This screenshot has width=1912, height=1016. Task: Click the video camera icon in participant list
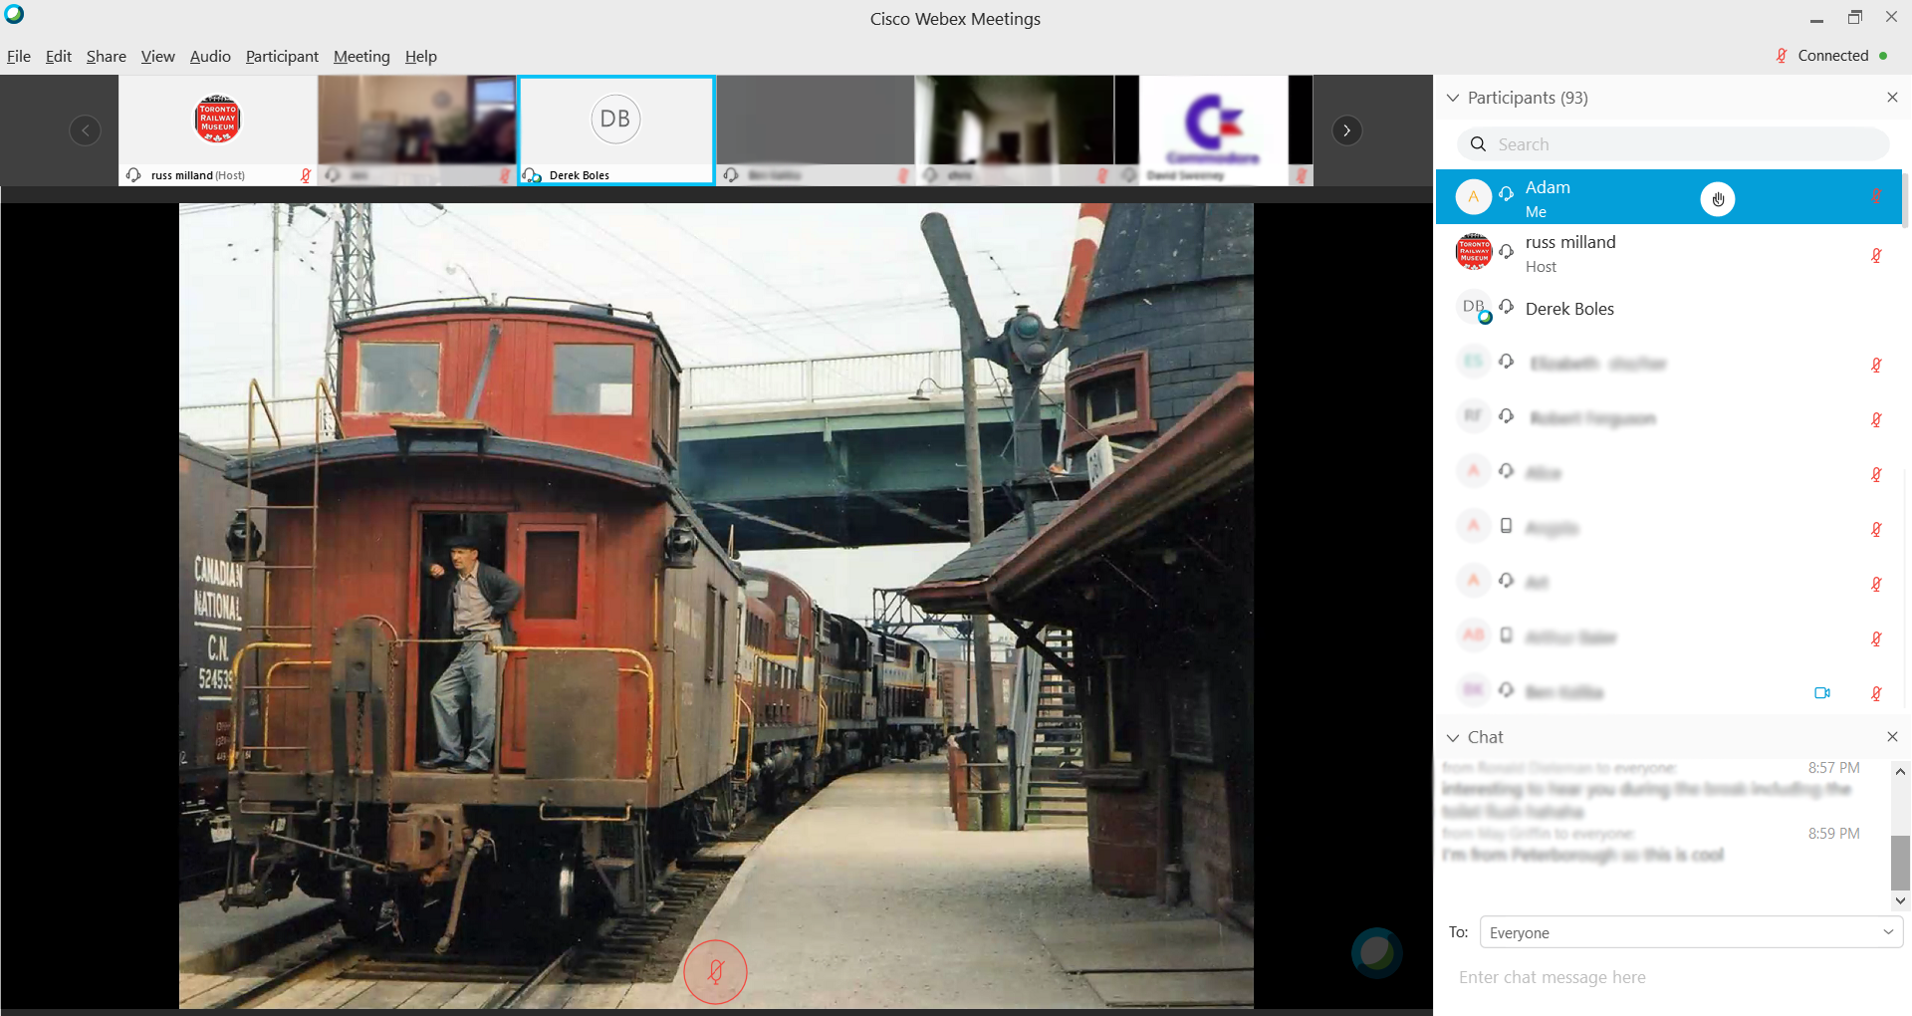point(1821,692)
